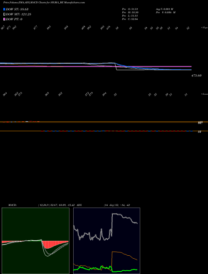Click the blue DOW ST legend swatch

(5, 9)
